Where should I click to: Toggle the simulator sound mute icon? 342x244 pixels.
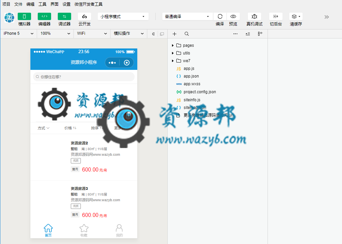pyautogui.click(x=153, y=34)
